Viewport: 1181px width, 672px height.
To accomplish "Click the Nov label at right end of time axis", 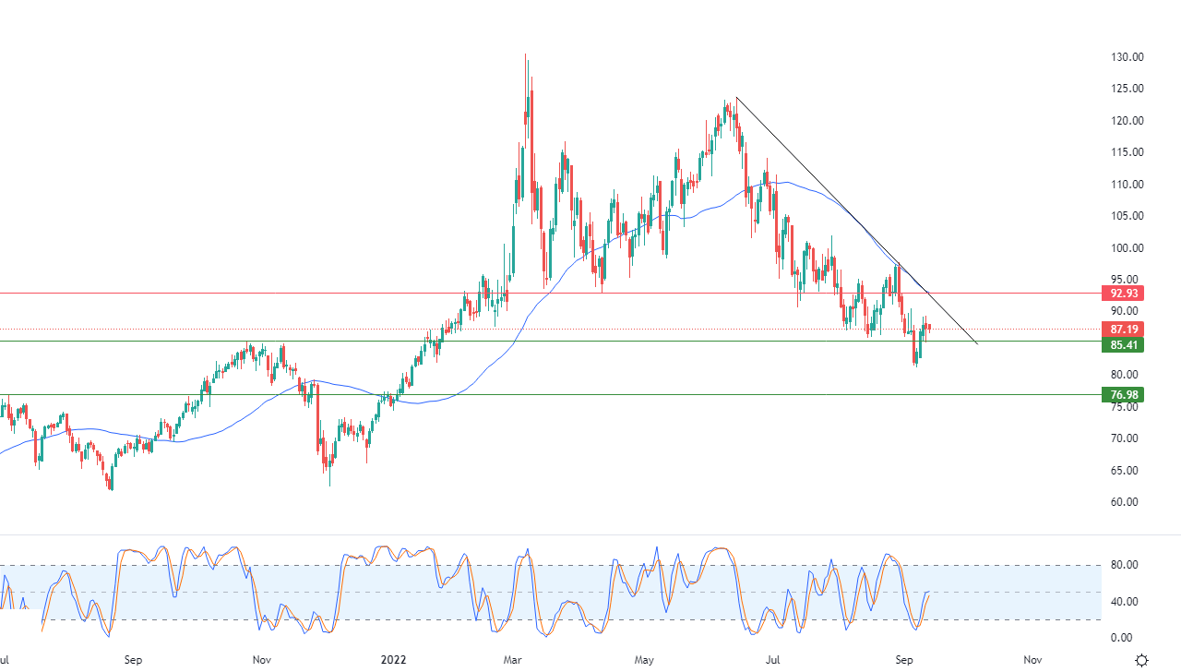I will pos(1032,661).
